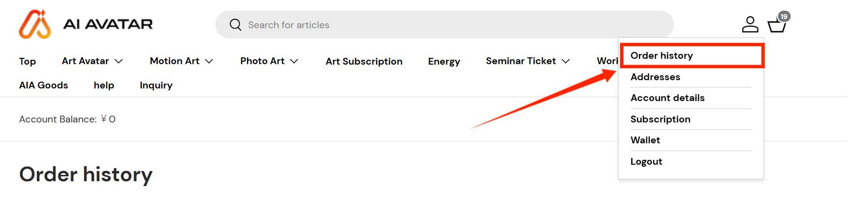Expand the Photo Art dropdown chevron
The image size is (848, 206).
pos(294,61)
